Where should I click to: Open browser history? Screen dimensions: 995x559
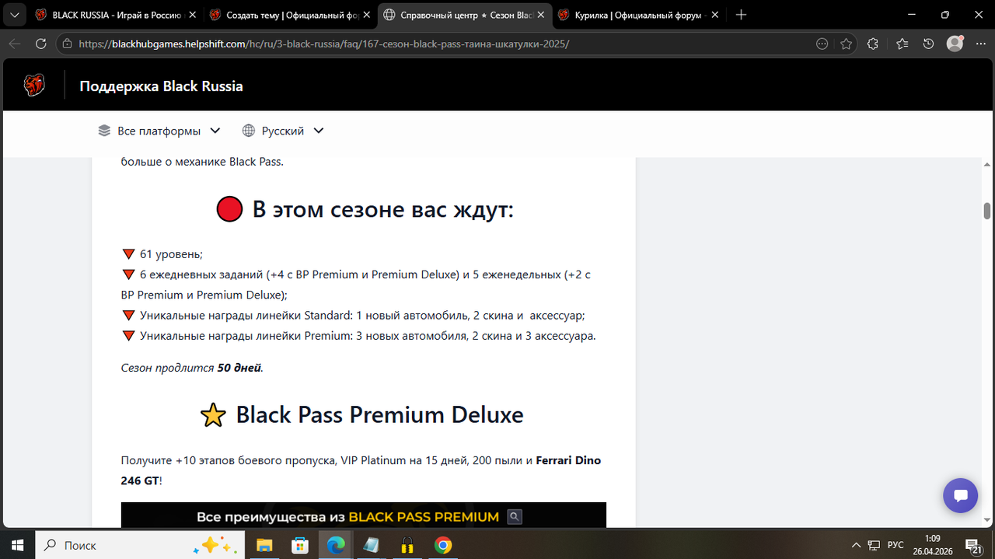[928, 44]
